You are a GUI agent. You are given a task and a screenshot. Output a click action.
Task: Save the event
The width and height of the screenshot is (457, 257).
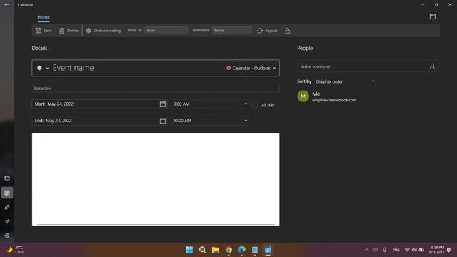click(44, 31)
